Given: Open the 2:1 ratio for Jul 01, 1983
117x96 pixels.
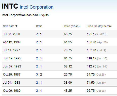Looking at the screenshot, I should pos(39,83).
